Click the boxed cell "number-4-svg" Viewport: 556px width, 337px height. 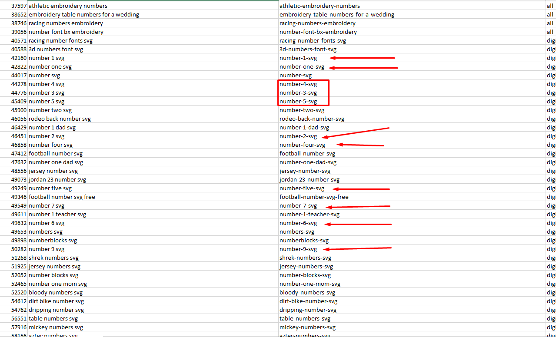pos(298,84)
